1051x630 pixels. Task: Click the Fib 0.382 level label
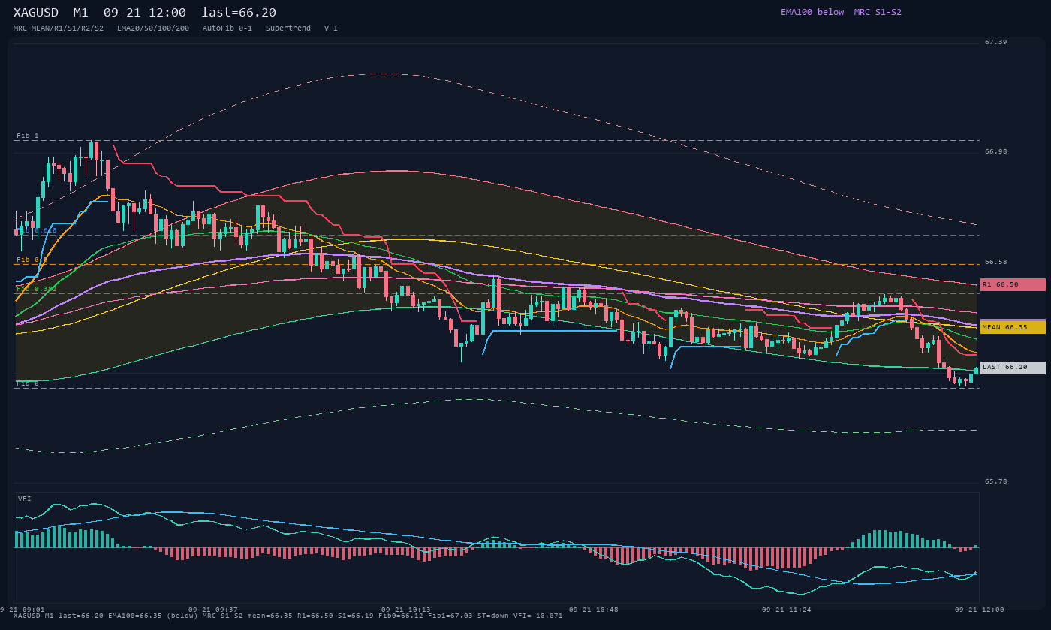coord(37,289)
